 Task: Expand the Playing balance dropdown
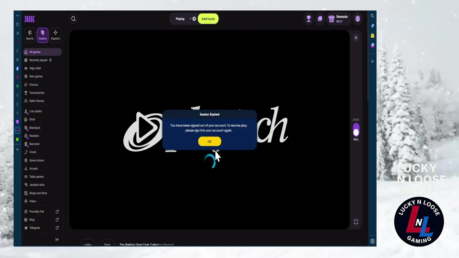[190, 19]
